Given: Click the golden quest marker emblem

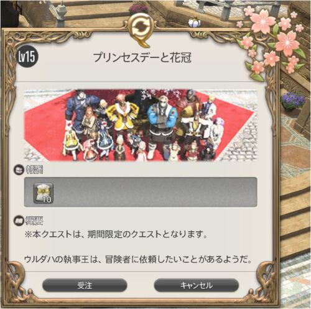Looking at the screenshot, I should pos(142,29).
